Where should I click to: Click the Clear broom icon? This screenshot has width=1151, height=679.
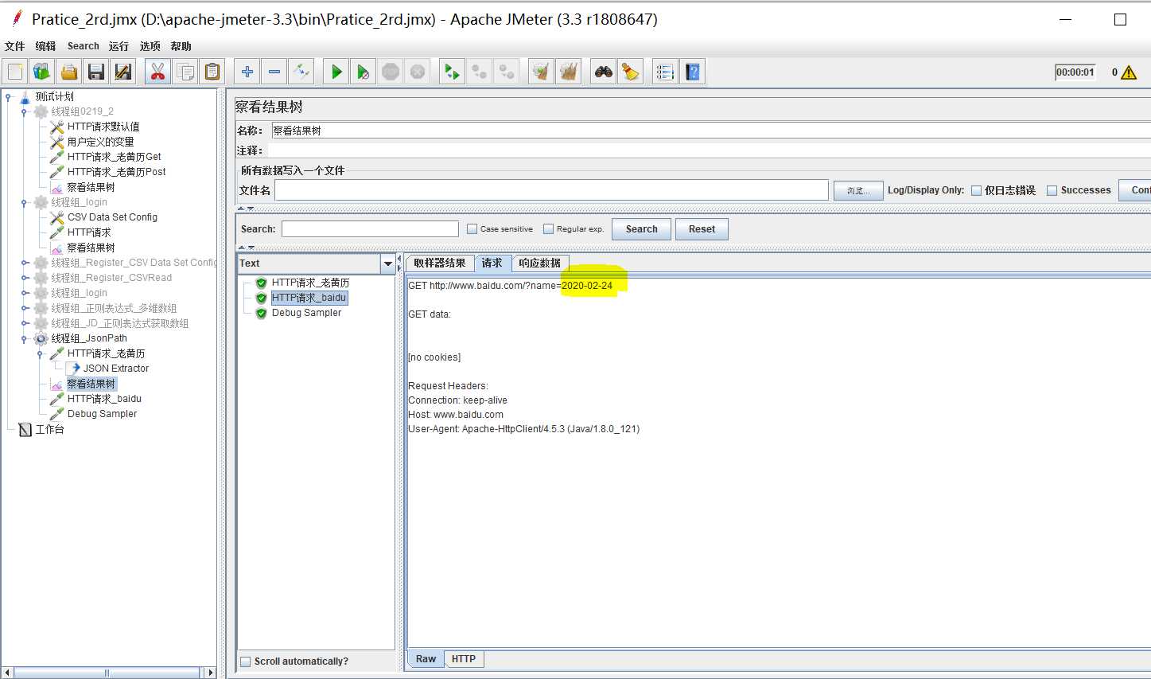point(541,72)
